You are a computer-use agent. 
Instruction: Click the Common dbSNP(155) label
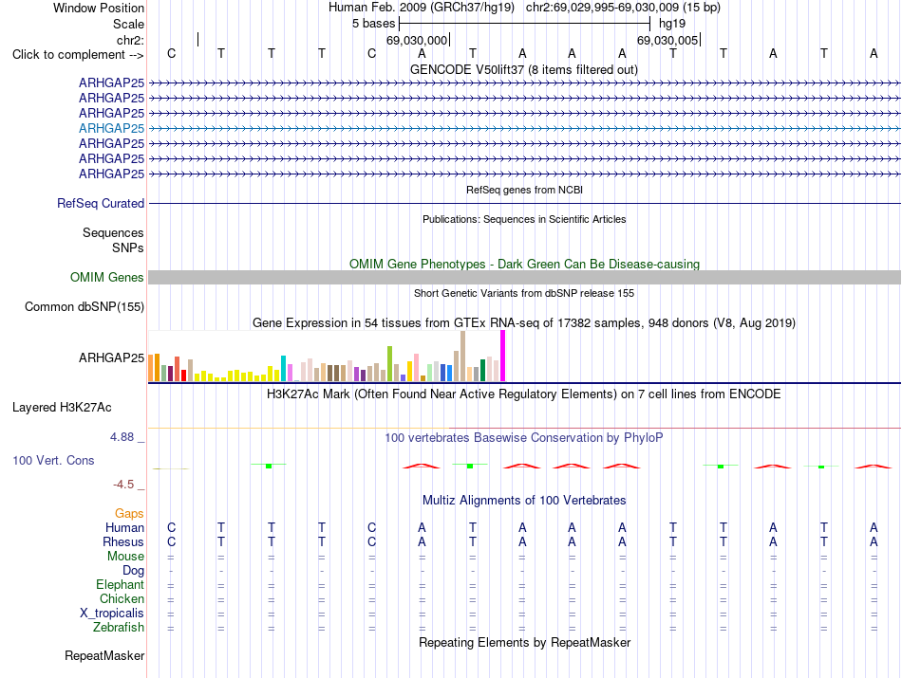tap(85, 307)
